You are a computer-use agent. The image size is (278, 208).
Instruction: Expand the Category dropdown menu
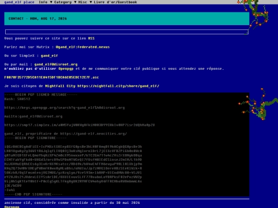pos(65,2)
